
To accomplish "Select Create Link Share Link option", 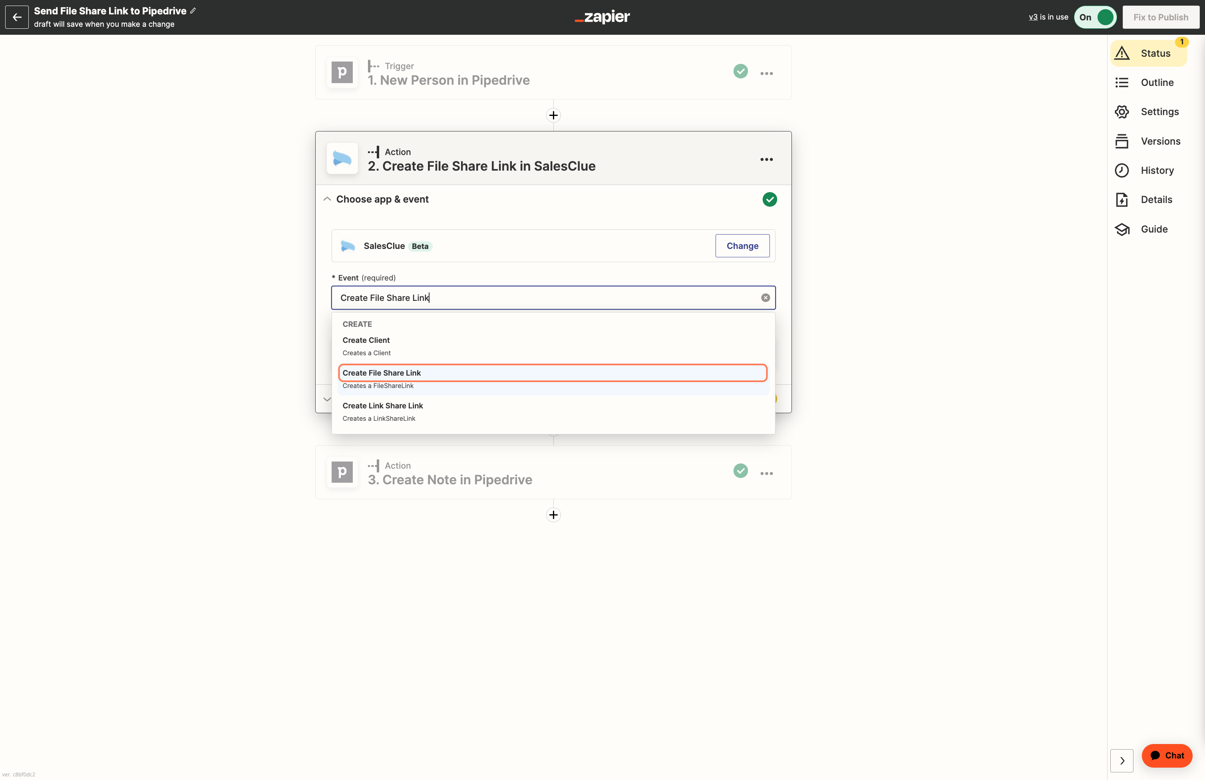I will [553, 412].
